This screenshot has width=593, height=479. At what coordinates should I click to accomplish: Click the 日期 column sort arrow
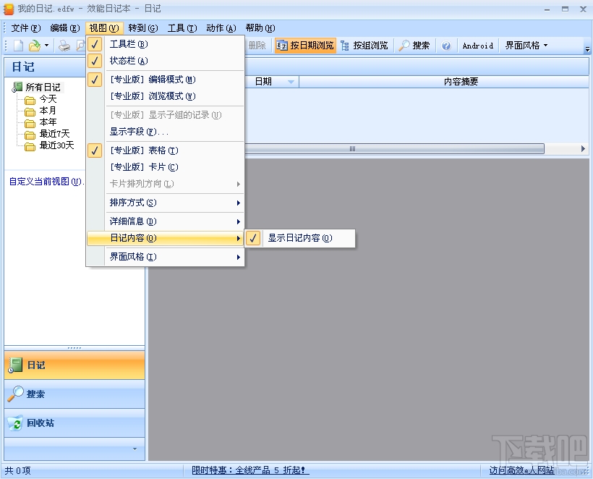click(x=291, y=82)
